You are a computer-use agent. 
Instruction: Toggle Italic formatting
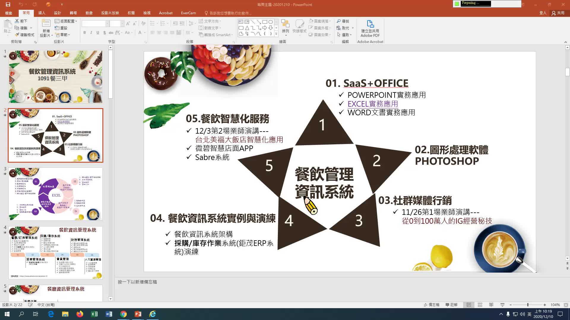[91, 33]
